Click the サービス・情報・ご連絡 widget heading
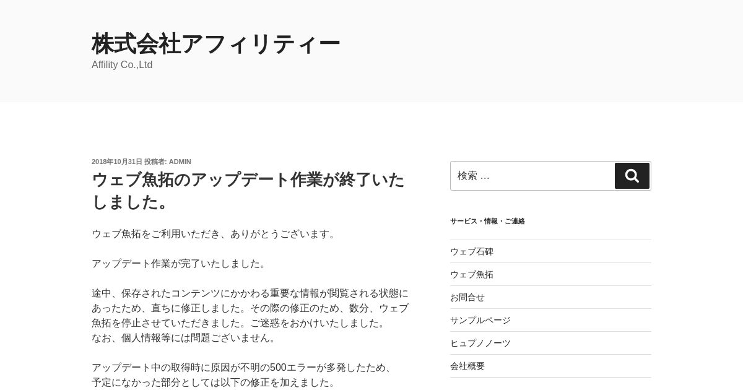This screenshot has width=743, height=390. 487,221
